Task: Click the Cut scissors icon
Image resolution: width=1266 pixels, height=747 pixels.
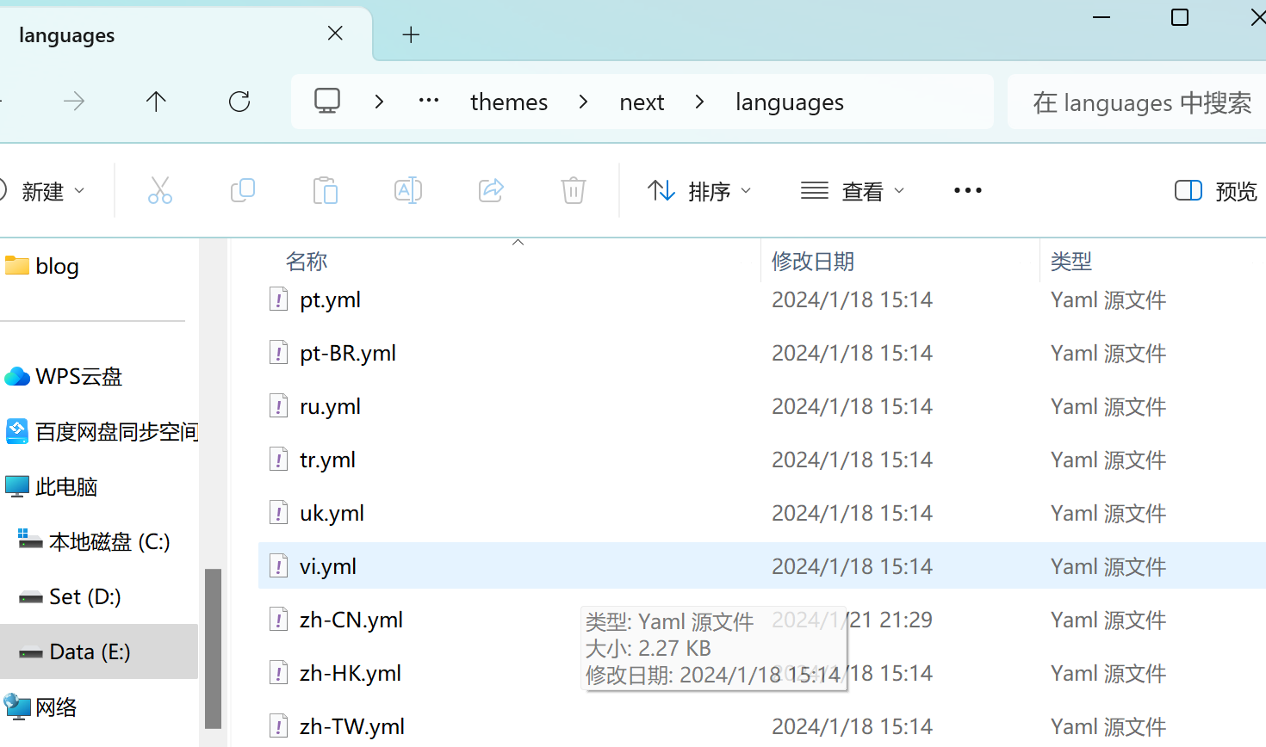Action: [160, 190]
